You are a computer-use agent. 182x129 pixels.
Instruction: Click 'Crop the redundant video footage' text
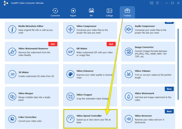(93, 99)
